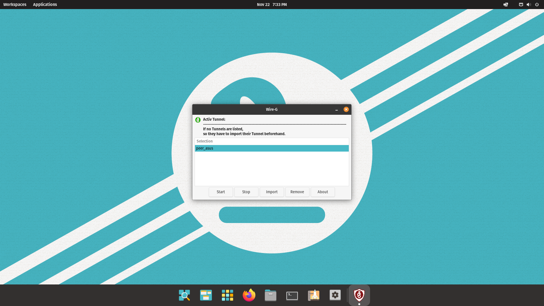Open the notifications tray icon
The image size is (544, 306).
click(x=521, y=5)
